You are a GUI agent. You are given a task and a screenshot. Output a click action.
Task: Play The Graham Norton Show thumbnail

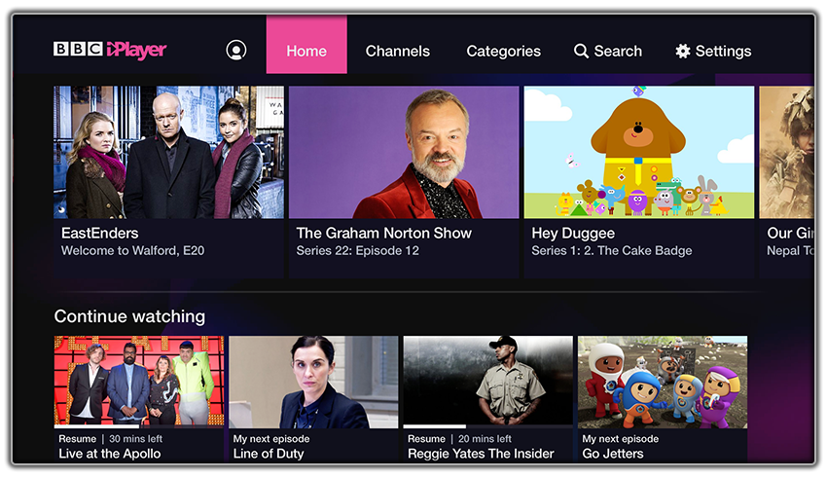(404, 153)
